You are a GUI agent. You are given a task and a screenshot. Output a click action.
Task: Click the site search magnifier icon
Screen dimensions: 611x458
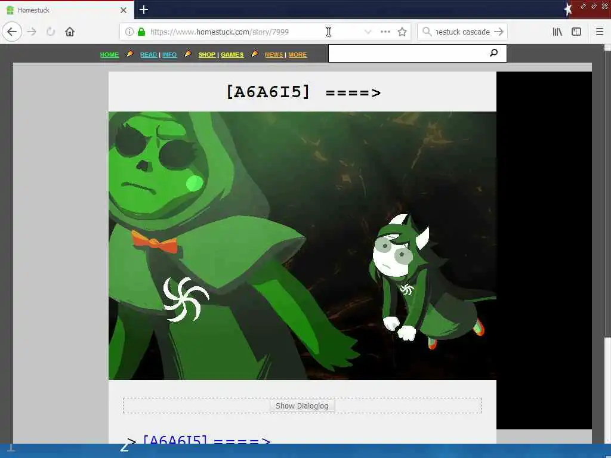click(493, 52)
